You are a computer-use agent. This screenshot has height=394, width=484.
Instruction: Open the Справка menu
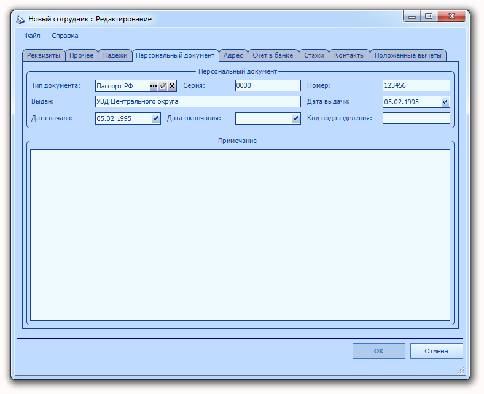[x=65, y=36]
